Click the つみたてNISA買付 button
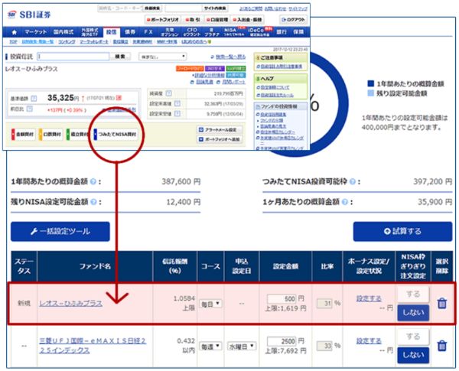This screenshot has width=459, height=371. tap(116, 135)
